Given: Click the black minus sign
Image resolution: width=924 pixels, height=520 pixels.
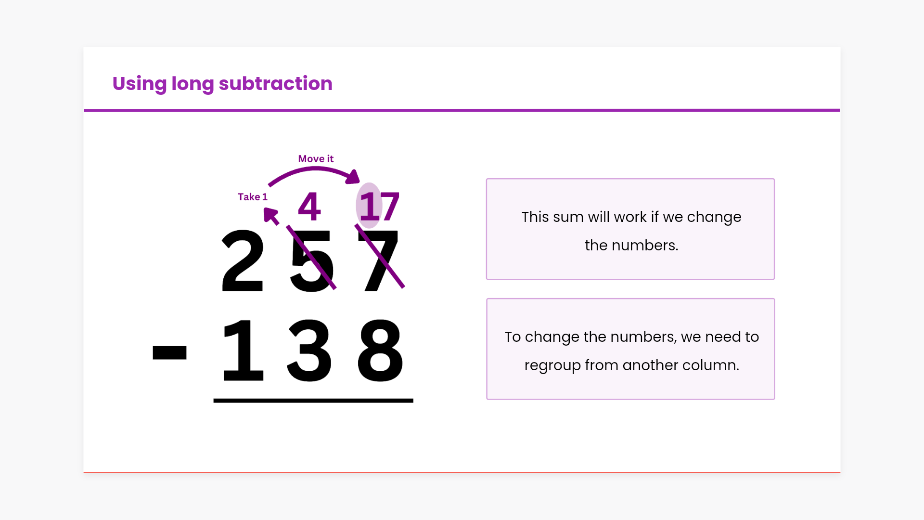Looking at the screenshot, I should click(169, 352).
